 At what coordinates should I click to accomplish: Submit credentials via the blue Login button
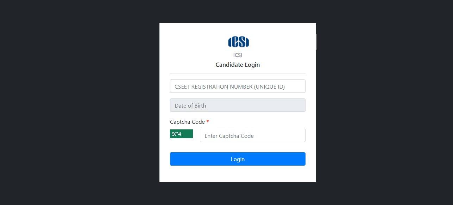coord(238,159)
